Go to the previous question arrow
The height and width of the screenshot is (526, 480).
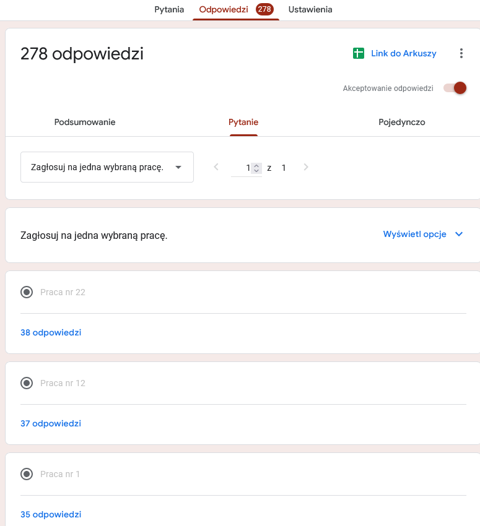[x=216, y=167]
